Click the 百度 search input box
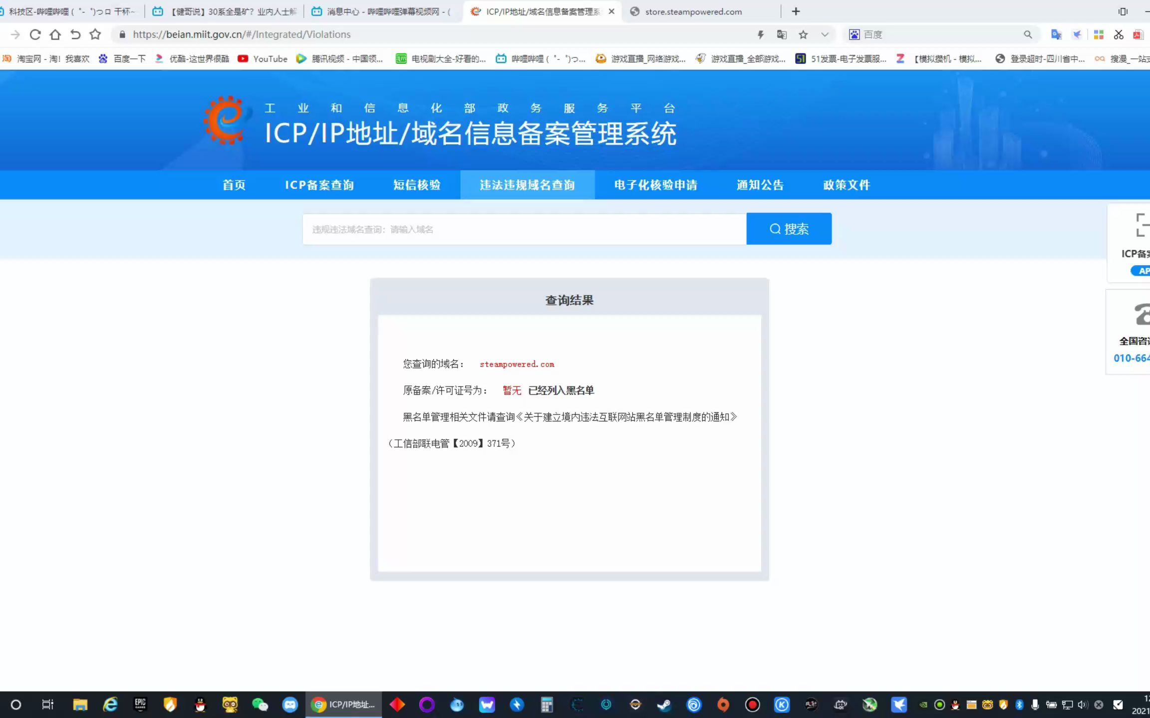The width and height of the screenshot is (1150, 718). 941,34
